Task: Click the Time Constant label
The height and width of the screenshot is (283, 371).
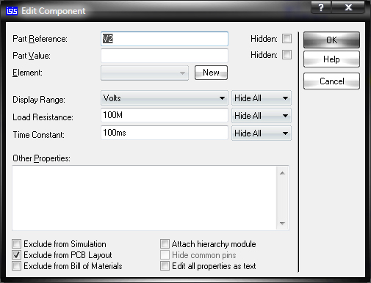Action: tap(38, 135)
